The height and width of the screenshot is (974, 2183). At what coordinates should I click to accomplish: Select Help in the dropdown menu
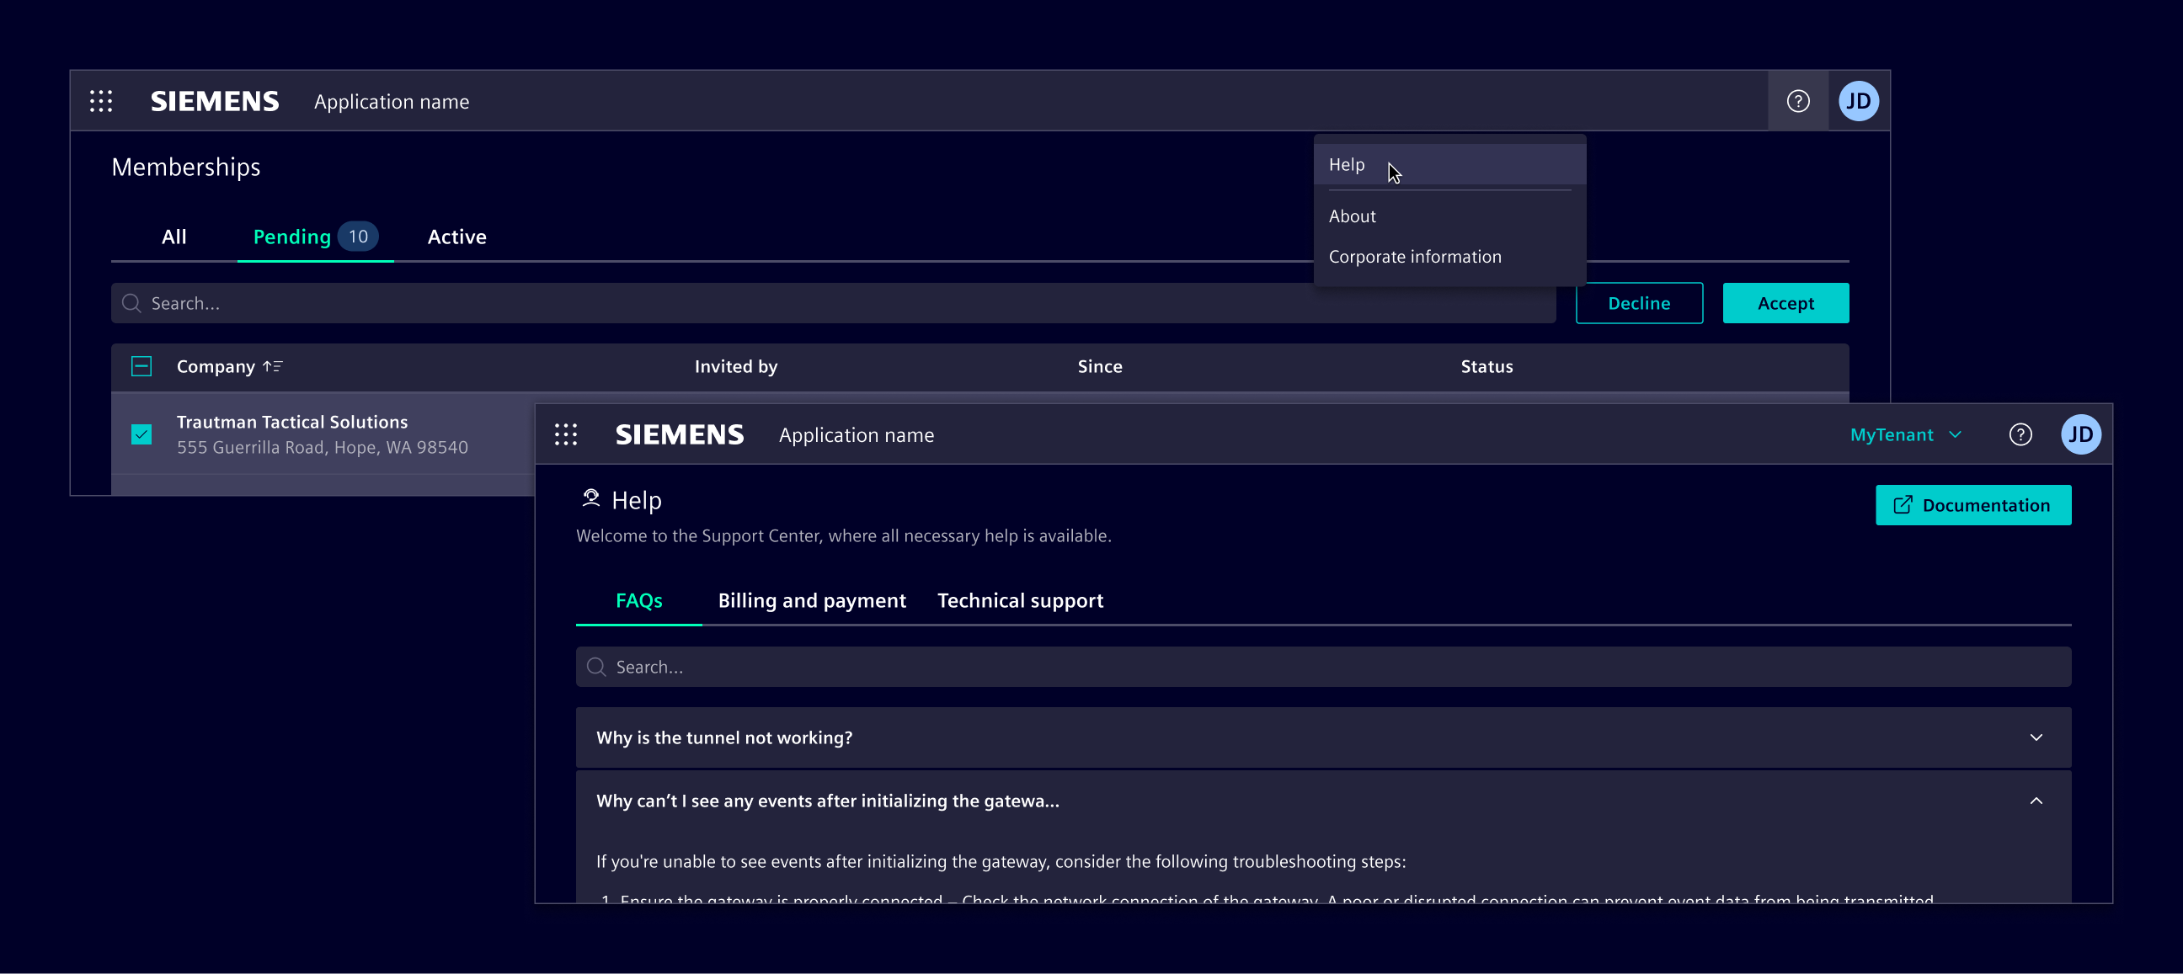coord(1347,164)
